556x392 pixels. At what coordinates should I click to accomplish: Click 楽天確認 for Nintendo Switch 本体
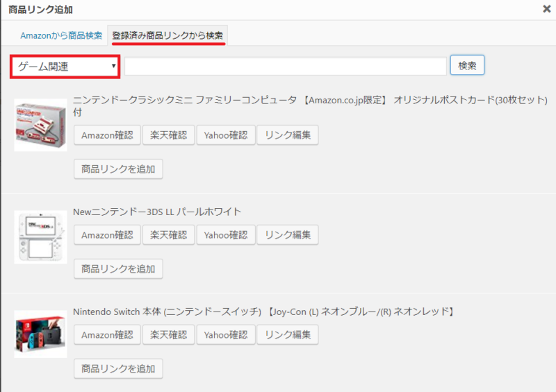pos(168,334)
